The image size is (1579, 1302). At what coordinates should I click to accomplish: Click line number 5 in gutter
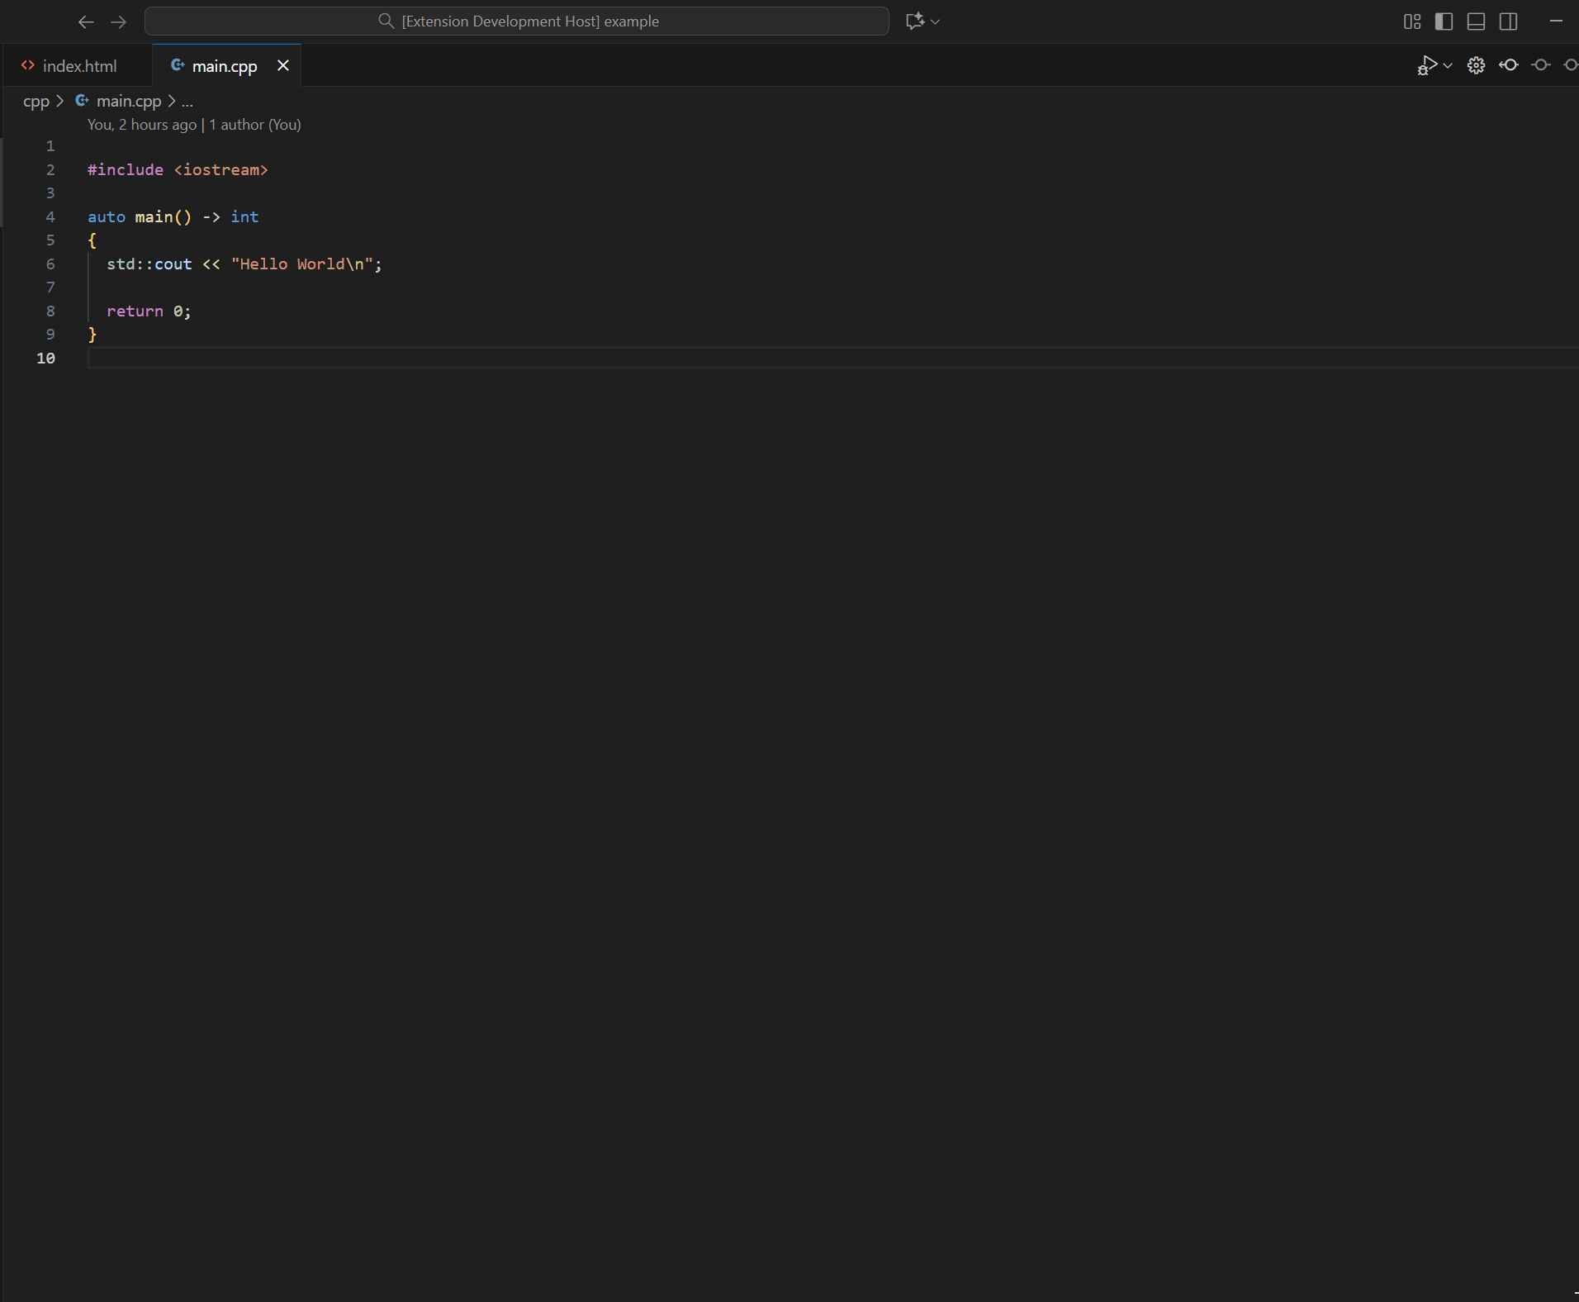coord(50,240)
